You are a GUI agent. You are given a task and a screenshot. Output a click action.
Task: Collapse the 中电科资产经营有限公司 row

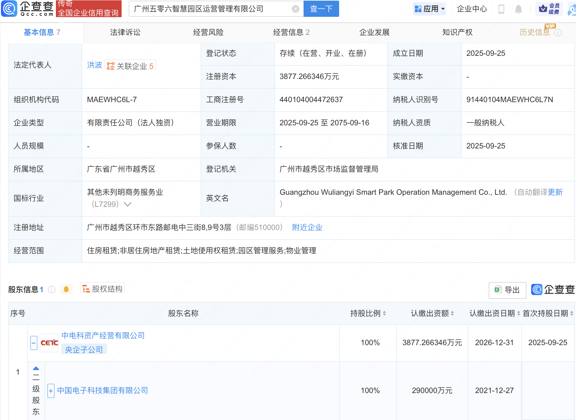(34, 343)
